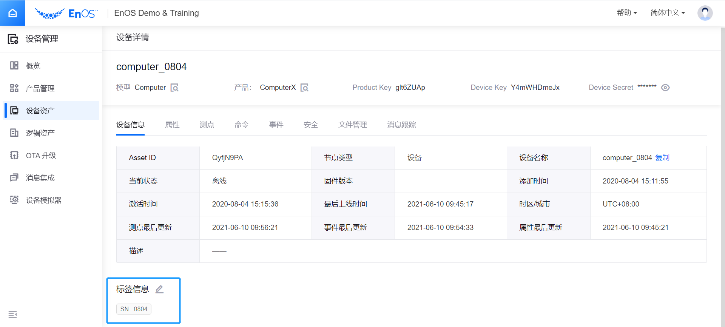
Task: Click the home icon in top-left corner
Action: (12, 13)
